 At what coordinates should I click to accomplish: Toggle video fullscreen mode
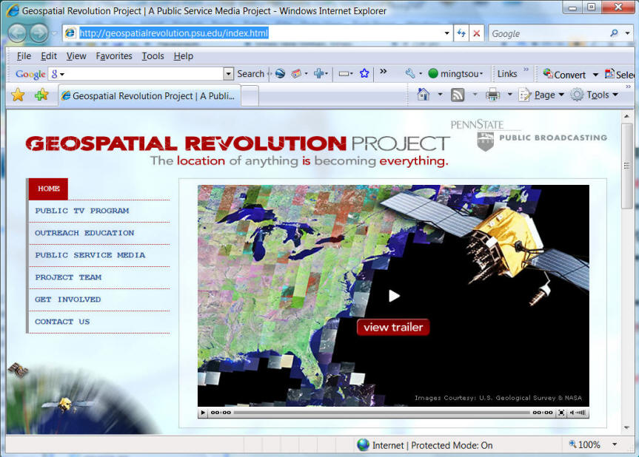(561, 413)
